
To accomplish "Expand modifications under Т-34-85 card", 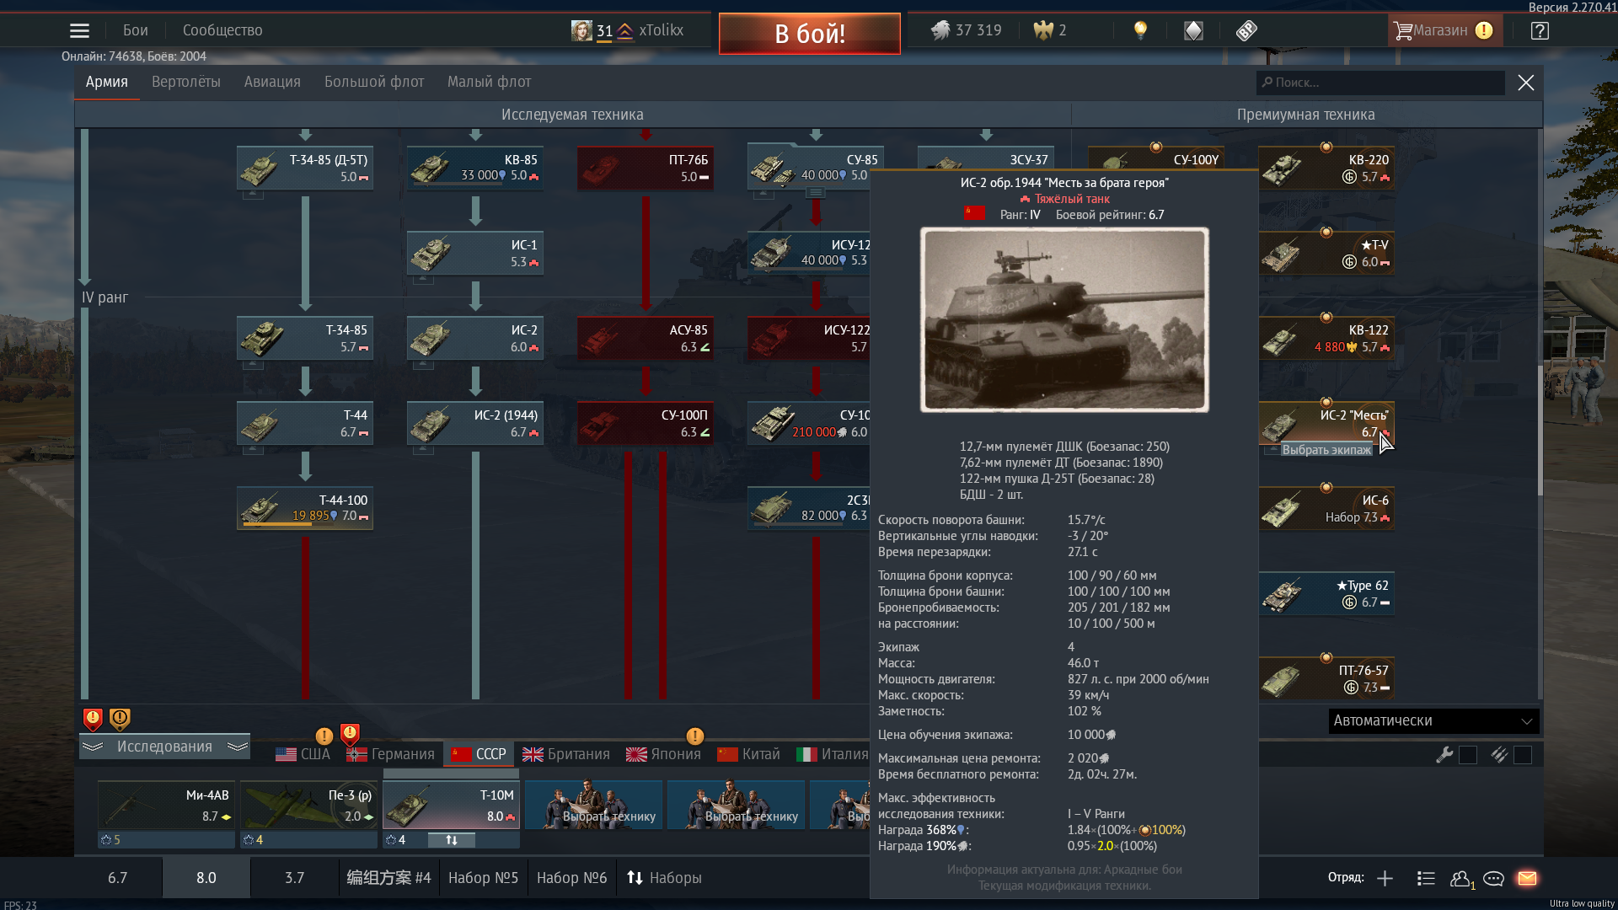I will [x=253, y=365].
